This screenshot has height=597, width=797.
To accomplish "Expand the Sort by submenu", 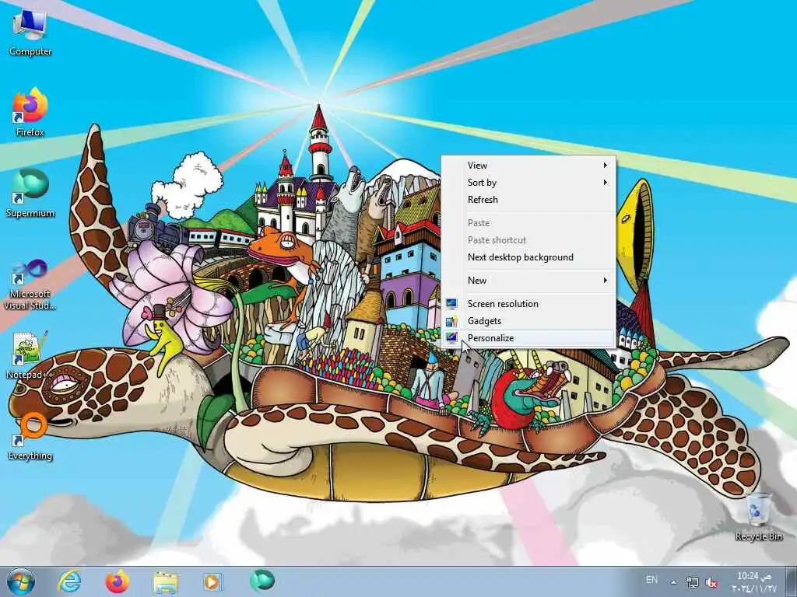I will pyautogui.click(x=528, y=183).
